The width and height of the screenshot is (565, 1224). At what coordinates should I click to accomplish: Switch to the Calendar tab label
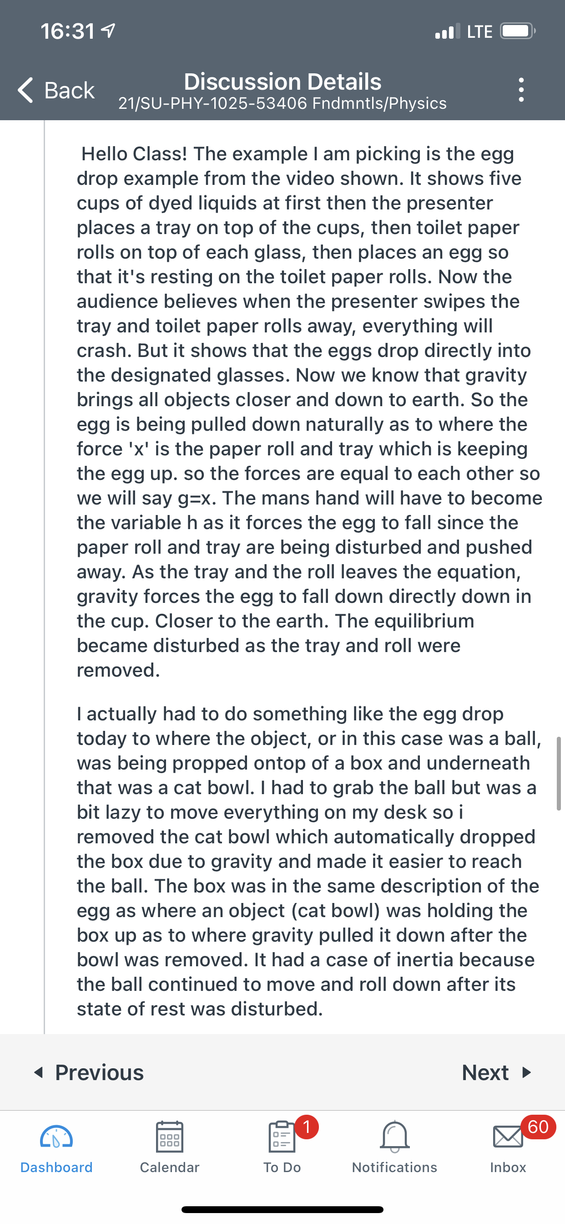170,1168
